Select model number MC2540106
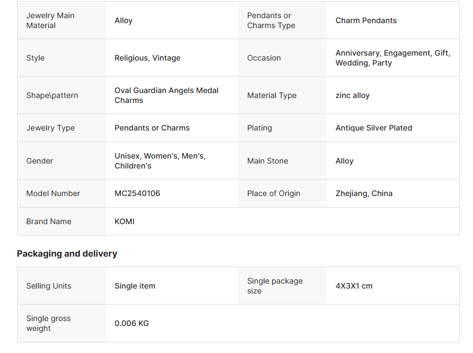The width and height of the screenshot is (473, 353). [137, 193]
